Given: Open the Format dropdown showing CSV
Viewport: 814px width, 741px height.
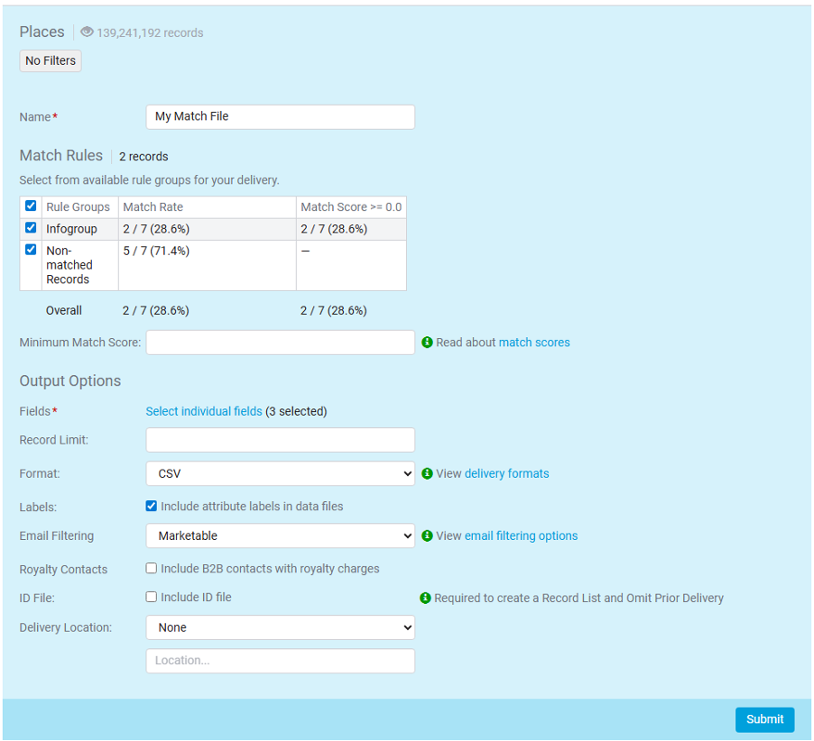Looking at the screenshot, I should (280, 473).
